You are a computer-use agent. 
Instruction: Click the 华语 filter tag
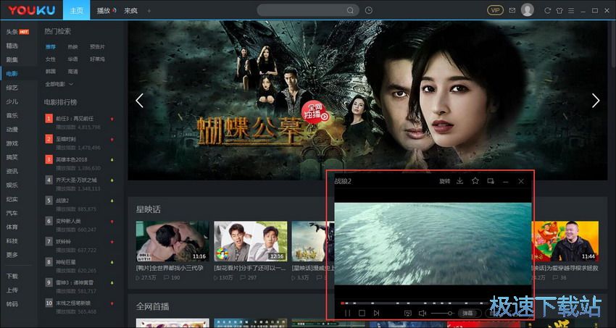[x=72, y=59]
